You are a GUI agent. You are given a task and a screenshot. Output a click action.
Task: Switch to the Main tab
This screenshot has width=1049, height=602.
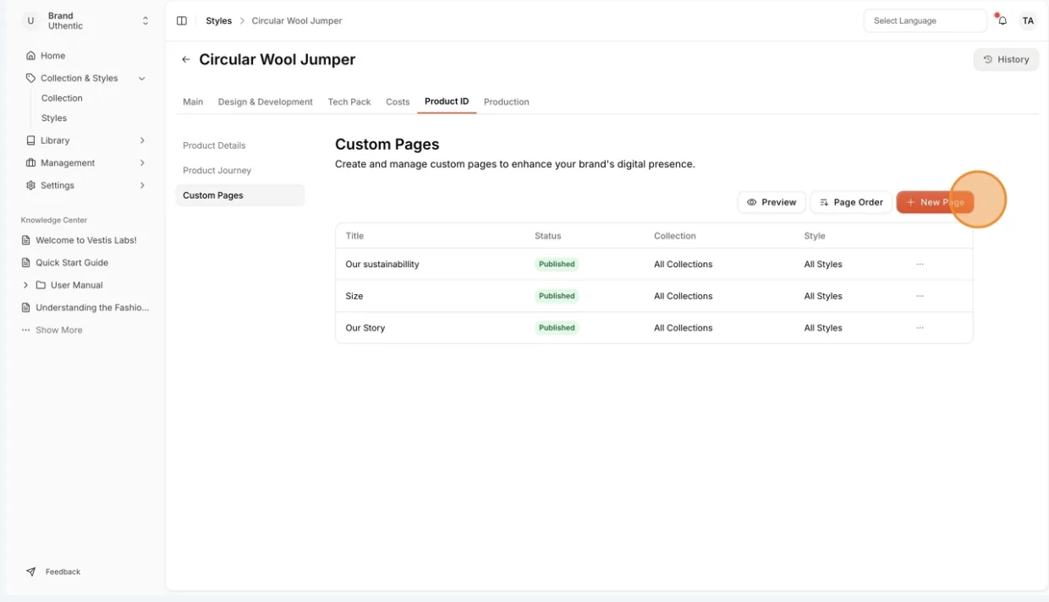pyautogui.click(x=193, y=101)
